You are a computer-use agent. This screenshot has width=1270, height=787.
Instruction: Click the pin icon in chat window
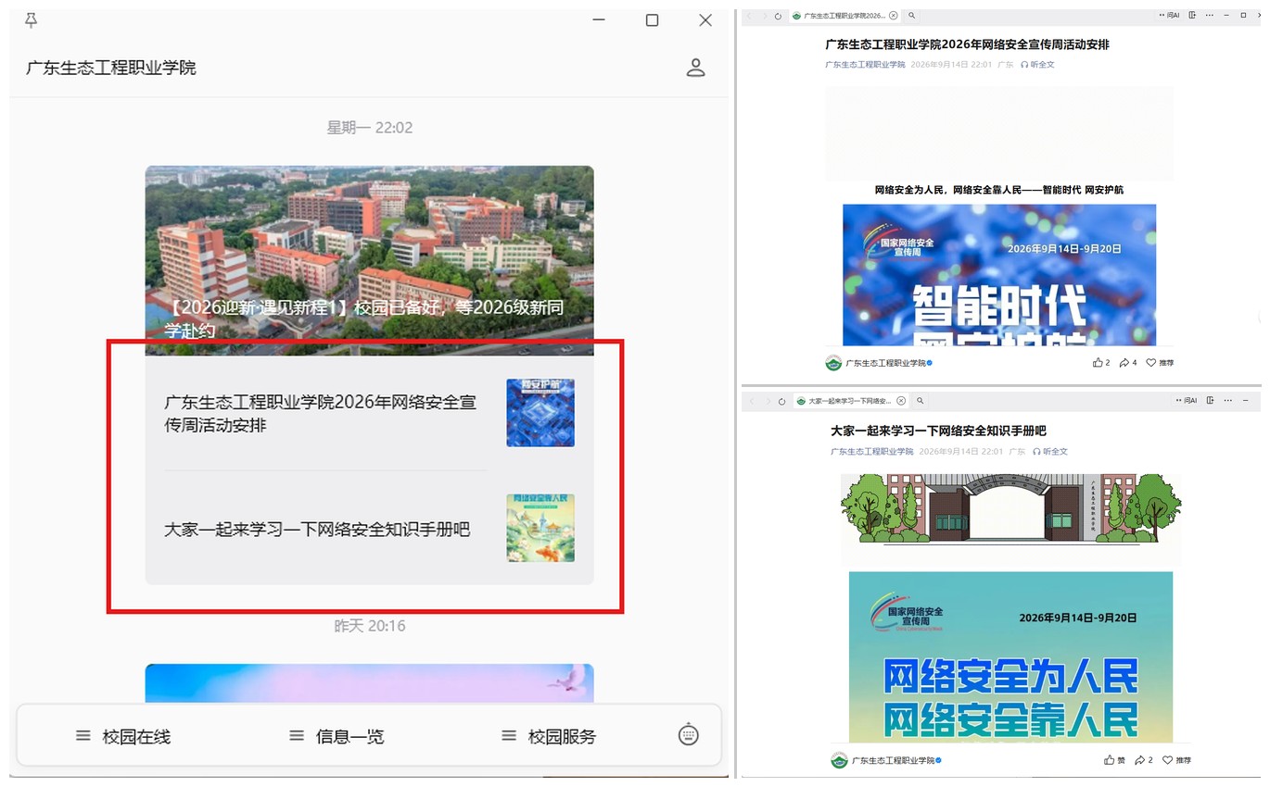click(x=32, y=19)
